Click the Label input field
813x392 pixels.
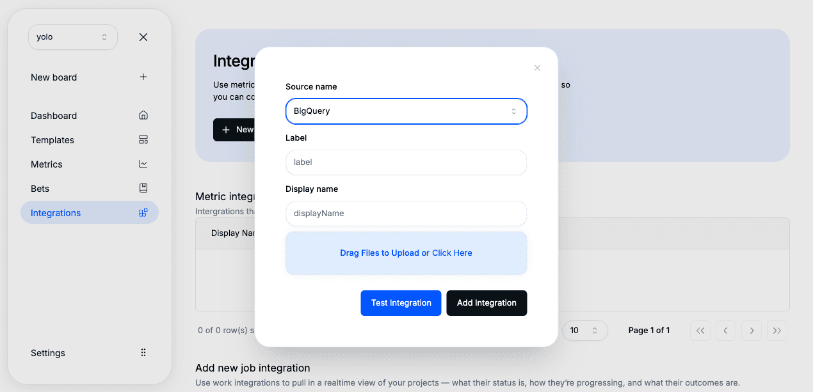[x=406, y=162]
